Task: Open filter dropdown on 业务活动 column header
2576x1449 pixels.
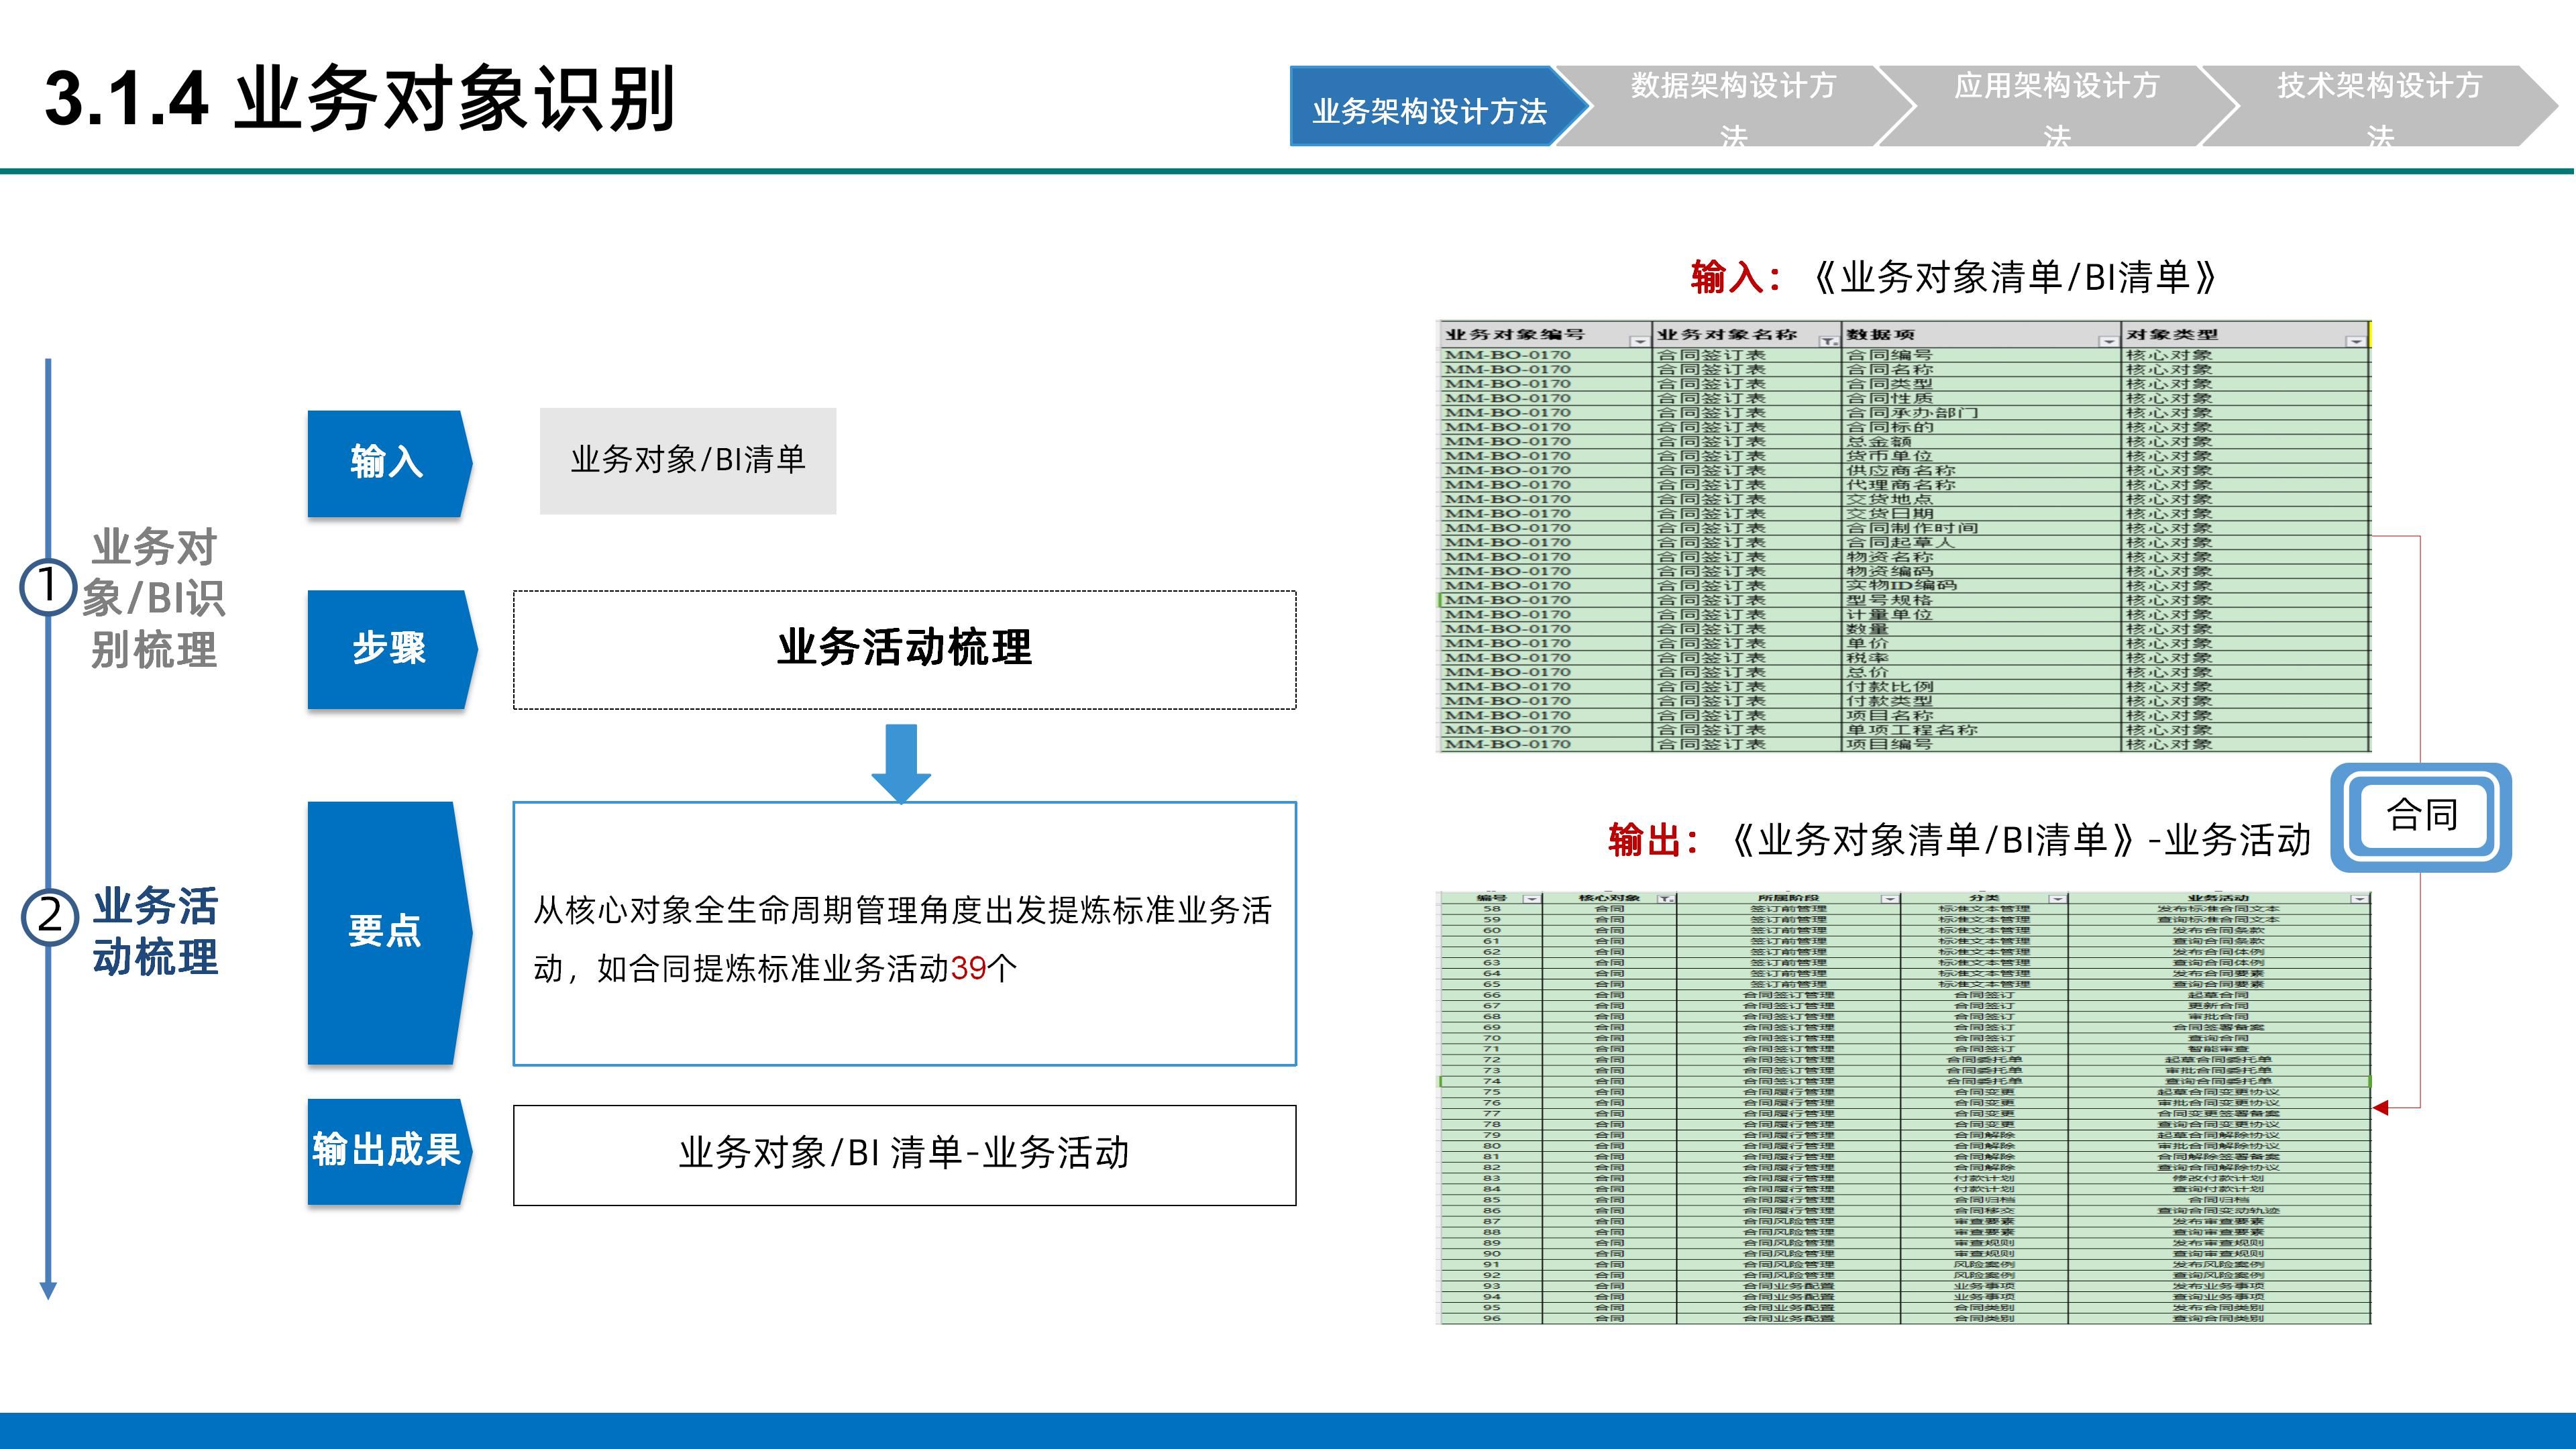Action: (x=2360, y=899)
